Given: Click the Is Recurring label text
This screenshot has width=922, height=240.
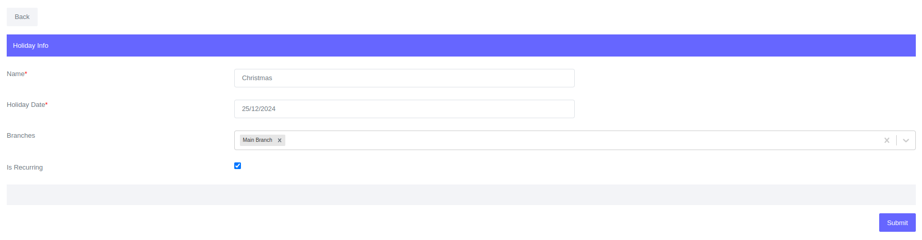Looking at the screenshot, I should (25, 168).
